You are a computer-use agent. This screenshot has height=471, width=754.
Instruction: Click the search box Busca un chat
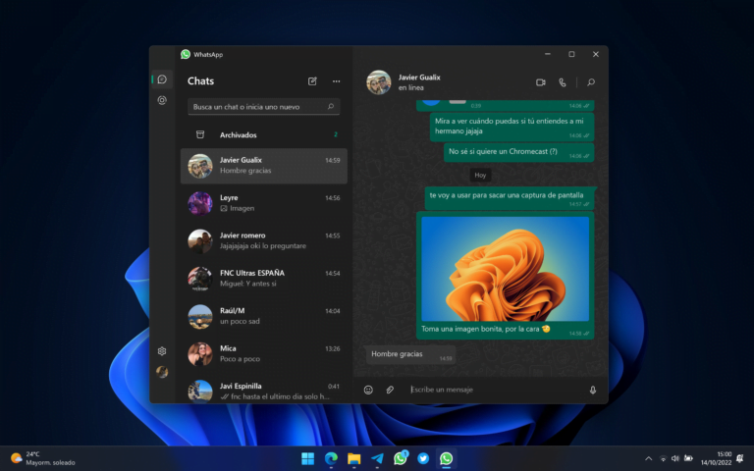tap(263, 107)
